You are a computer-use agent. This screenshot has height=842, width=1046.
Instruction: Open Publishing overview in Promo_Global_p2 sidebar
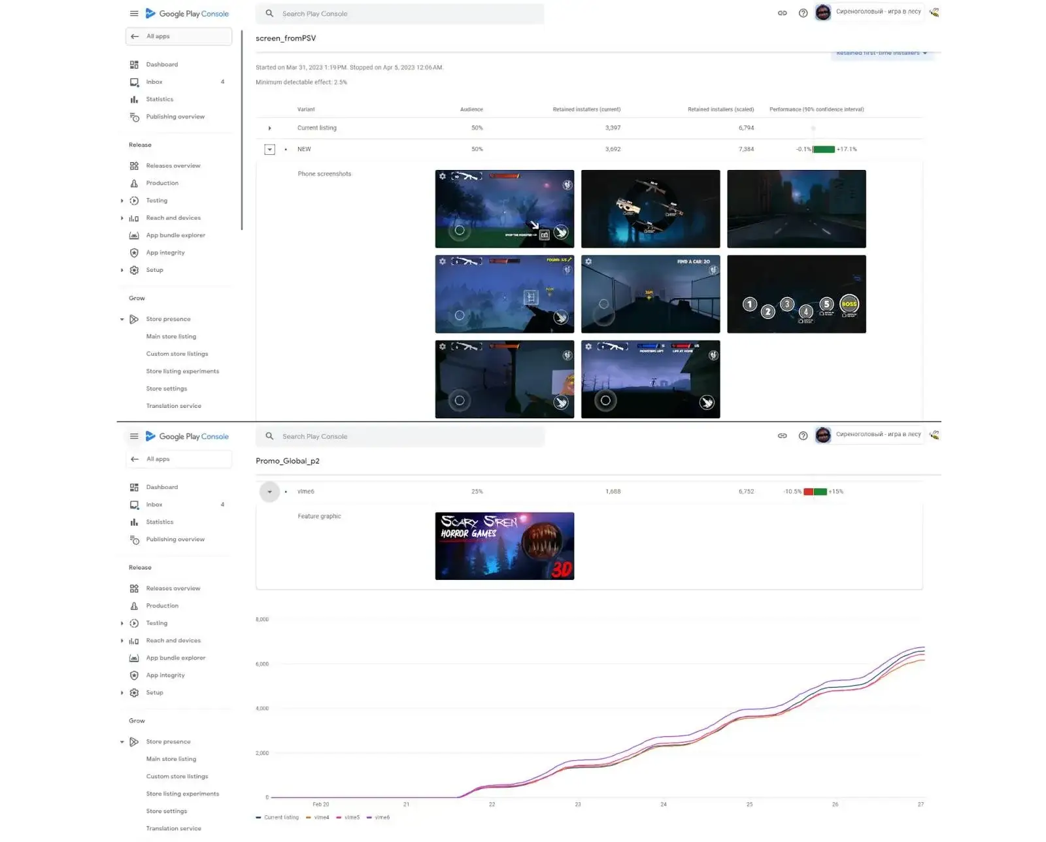175,540
